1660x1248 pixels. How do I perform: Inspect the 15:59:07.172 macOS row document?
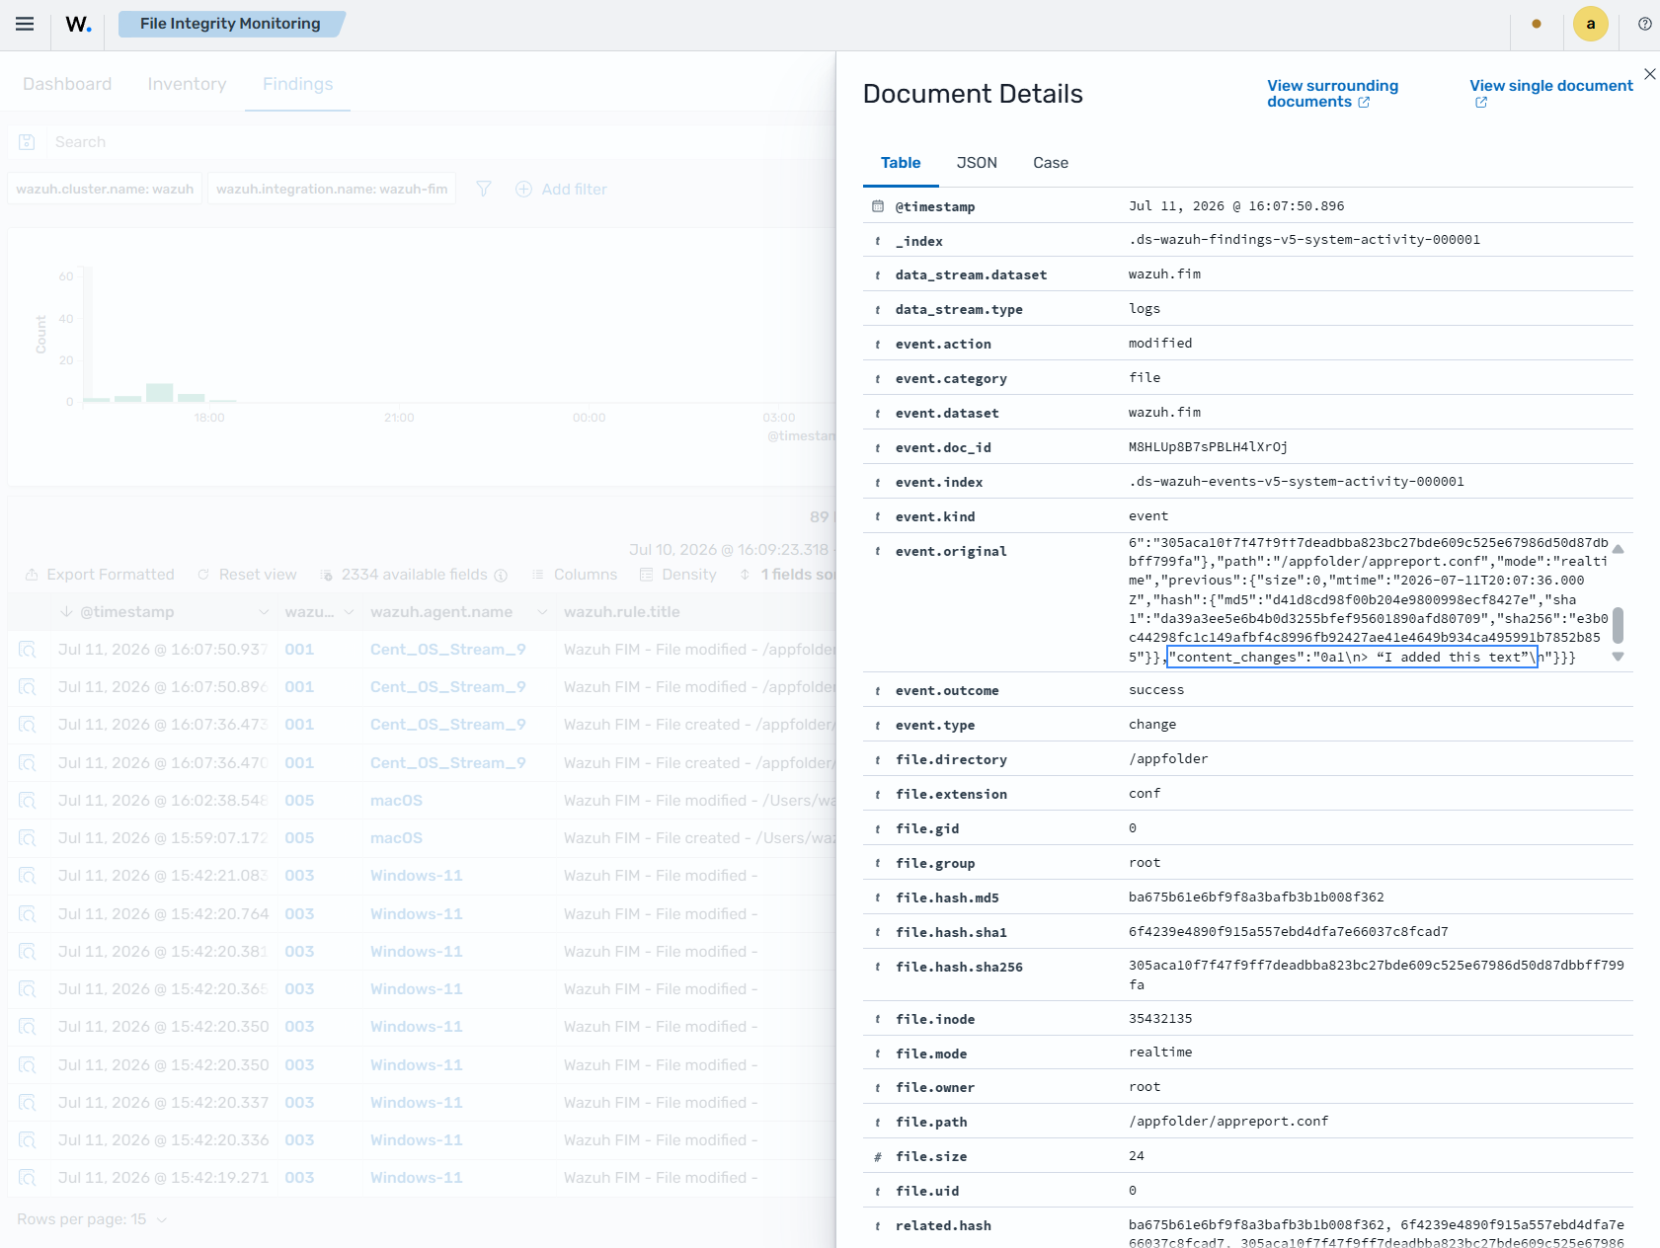click(28, 838)
